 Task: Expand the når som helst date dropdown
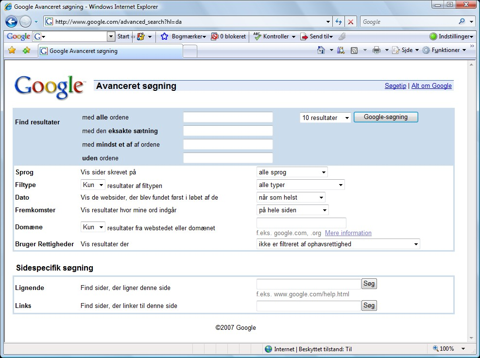tap(291, 197)
